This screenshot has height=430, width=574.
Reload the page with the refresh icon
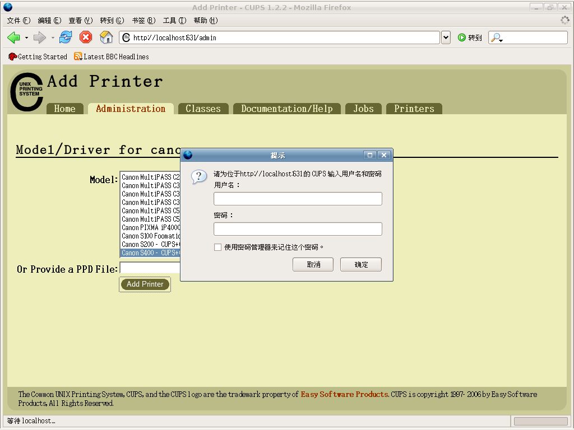coord(66,38)
